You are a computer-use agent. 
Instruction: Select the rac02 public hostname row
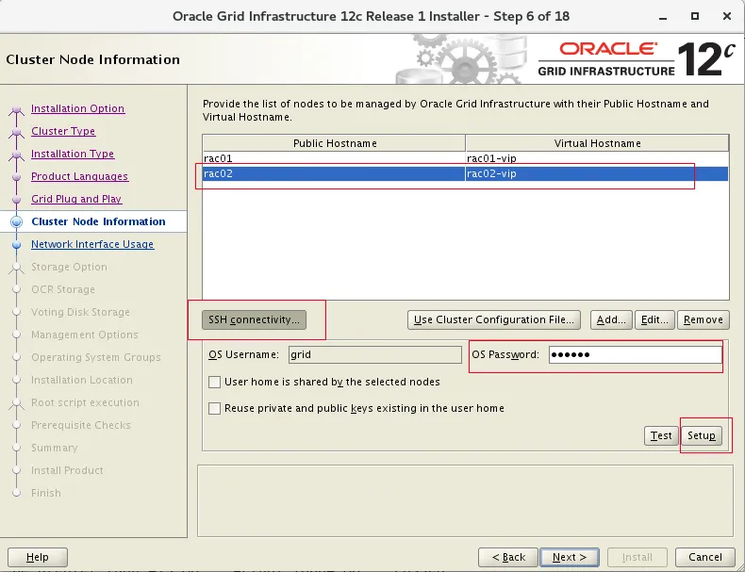point(334,173)
